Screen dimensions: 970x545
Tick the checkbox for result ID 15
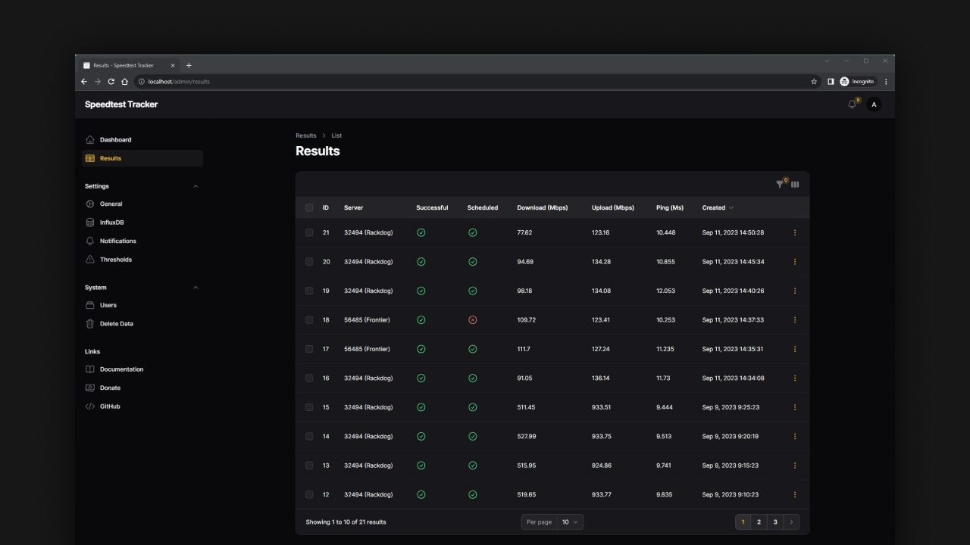[309, 407]
